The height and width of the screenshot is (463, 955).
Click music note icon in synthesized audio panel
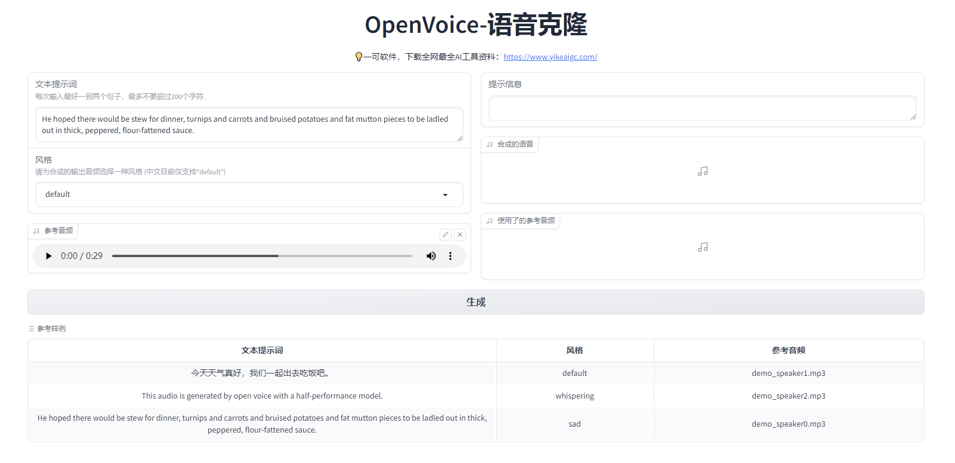pos(703,171)
